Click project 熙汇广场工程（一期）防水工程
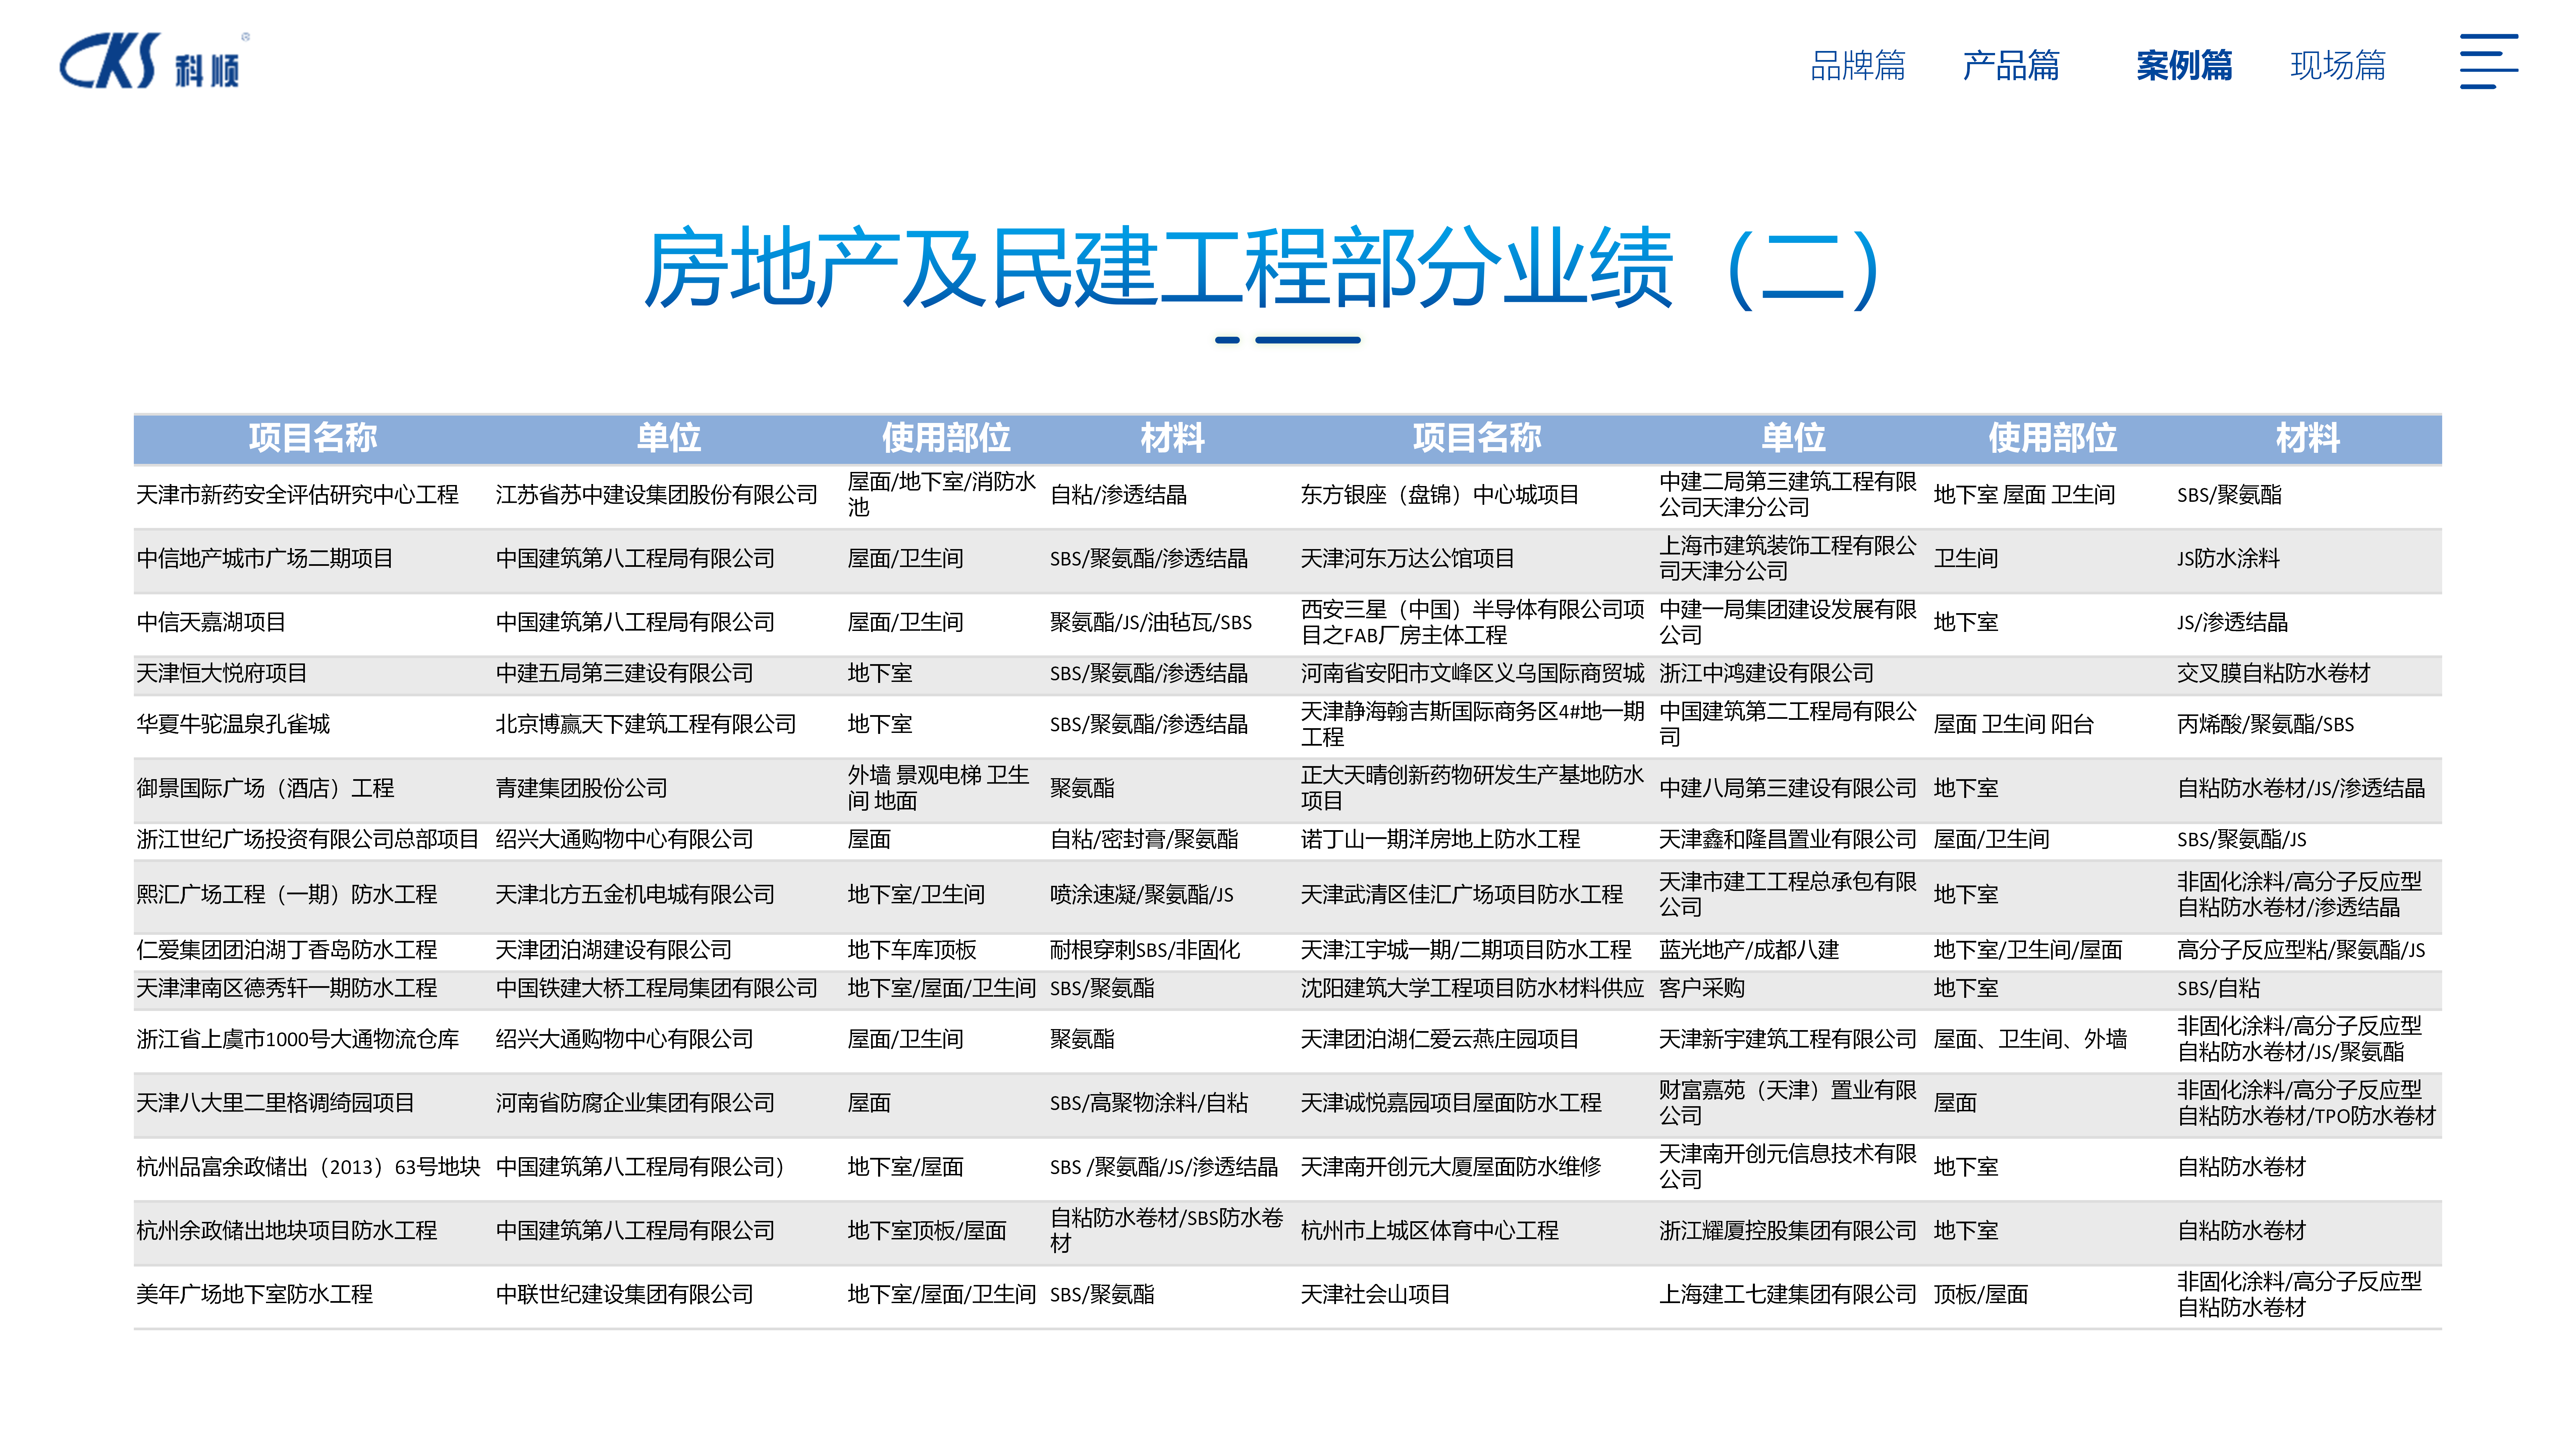Screen dimensions: 2576x1449 point(287,895)
